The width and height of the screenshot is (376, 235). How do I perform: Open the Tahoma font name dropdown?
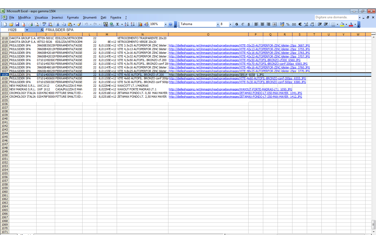218,24
